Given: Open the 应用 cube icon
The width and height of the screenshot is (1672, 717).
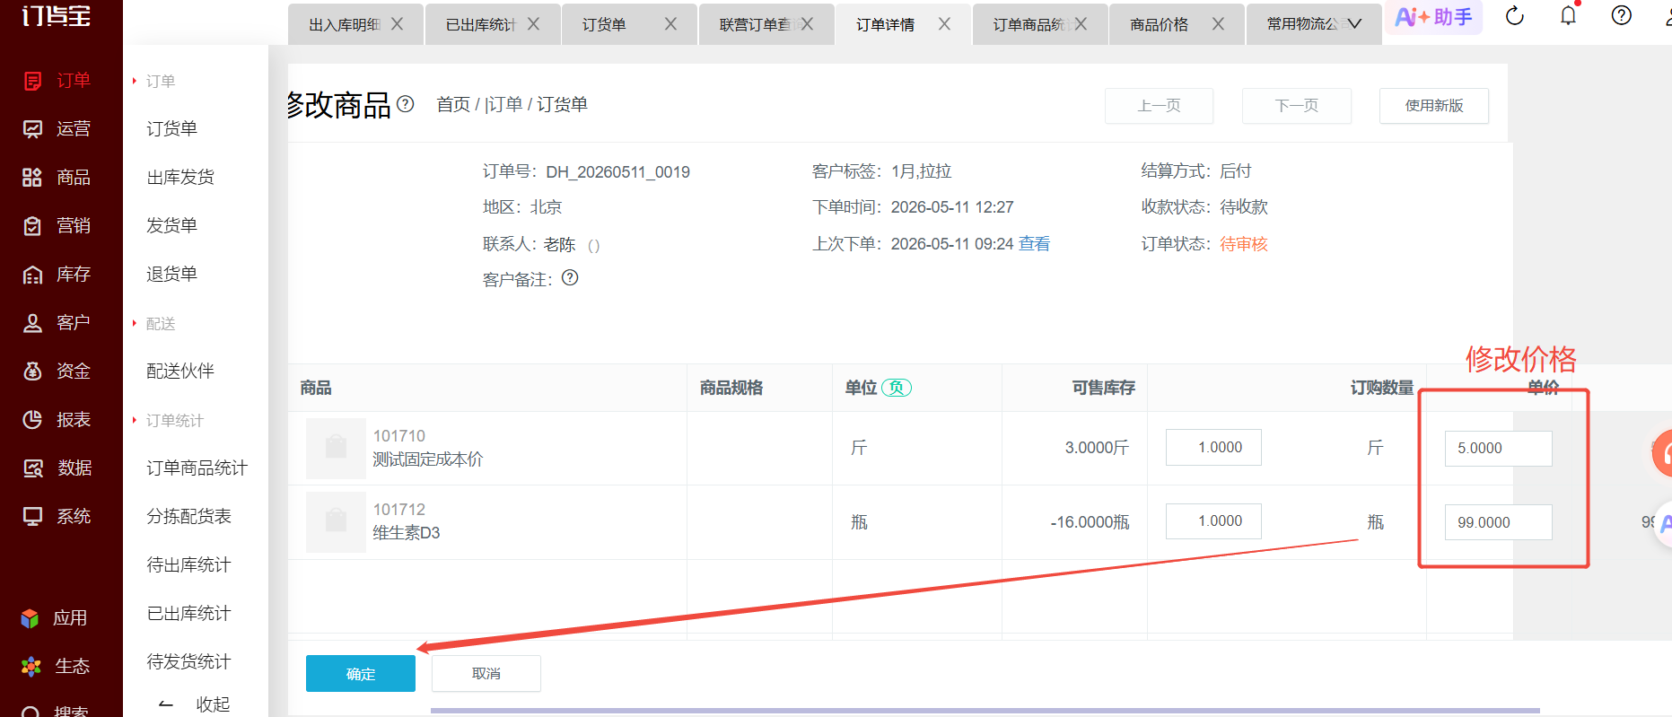Looking at the screenshot, I should pos(30,618).
